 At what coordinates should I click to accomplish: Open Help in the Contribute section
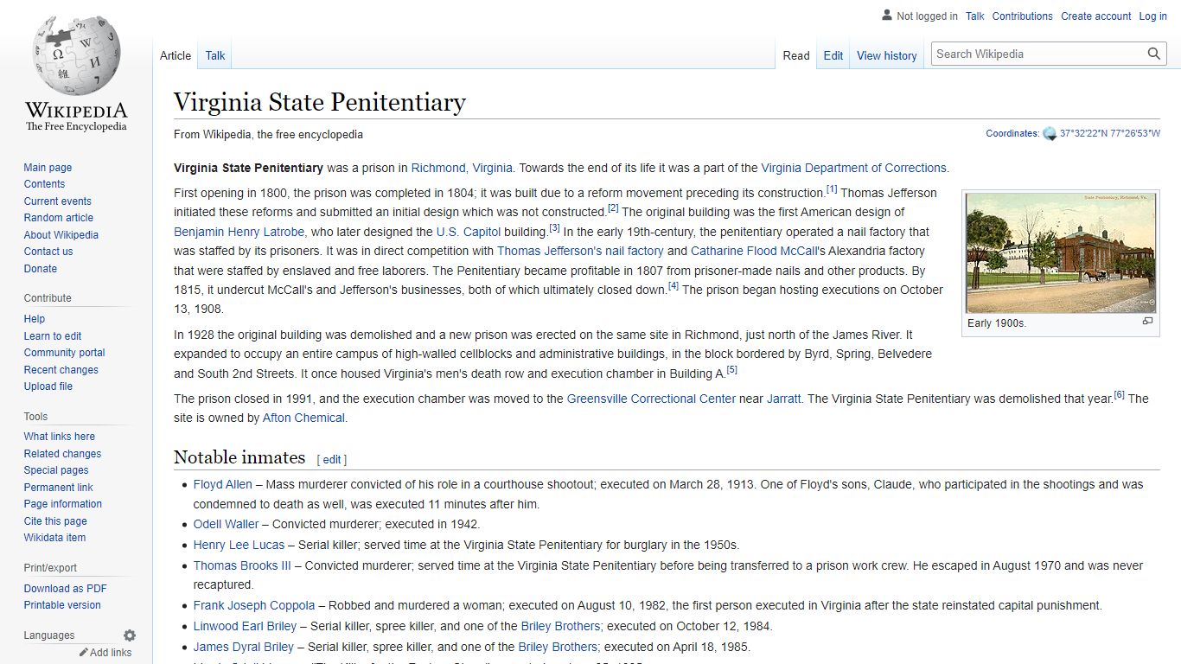click(x=35, y=319)
